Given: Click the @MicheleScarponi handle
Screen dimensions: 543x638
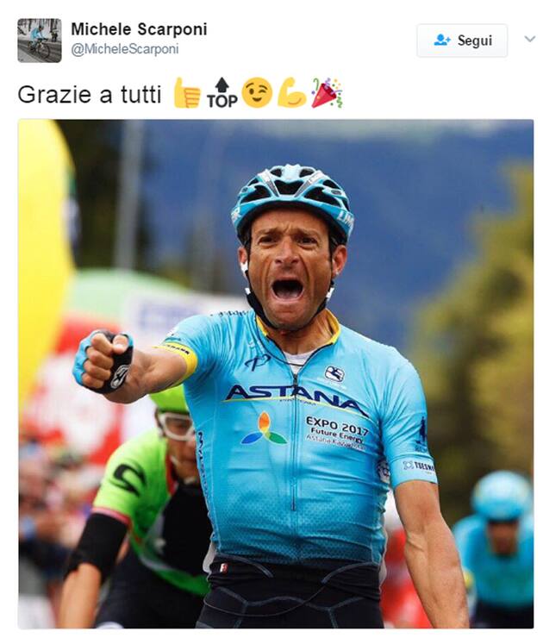Looking at the screenshot, I should [x=125, y=49].
